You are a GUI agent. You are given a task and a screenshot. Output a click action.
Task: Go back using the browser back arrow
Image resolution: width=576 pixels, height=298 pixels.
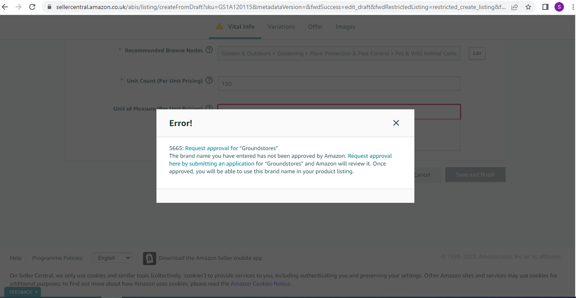pyautogui.click(x=5, y=7)
